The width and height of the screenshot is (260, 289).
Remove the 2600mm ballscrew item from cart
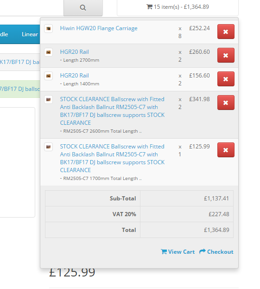[x=226, y=103]
